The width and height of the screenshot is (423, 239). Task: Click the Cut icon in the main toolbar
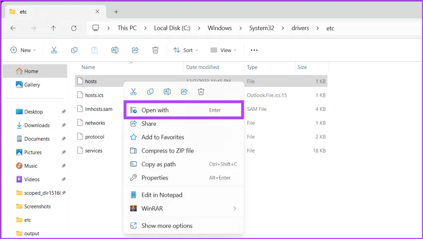point(54,50)
